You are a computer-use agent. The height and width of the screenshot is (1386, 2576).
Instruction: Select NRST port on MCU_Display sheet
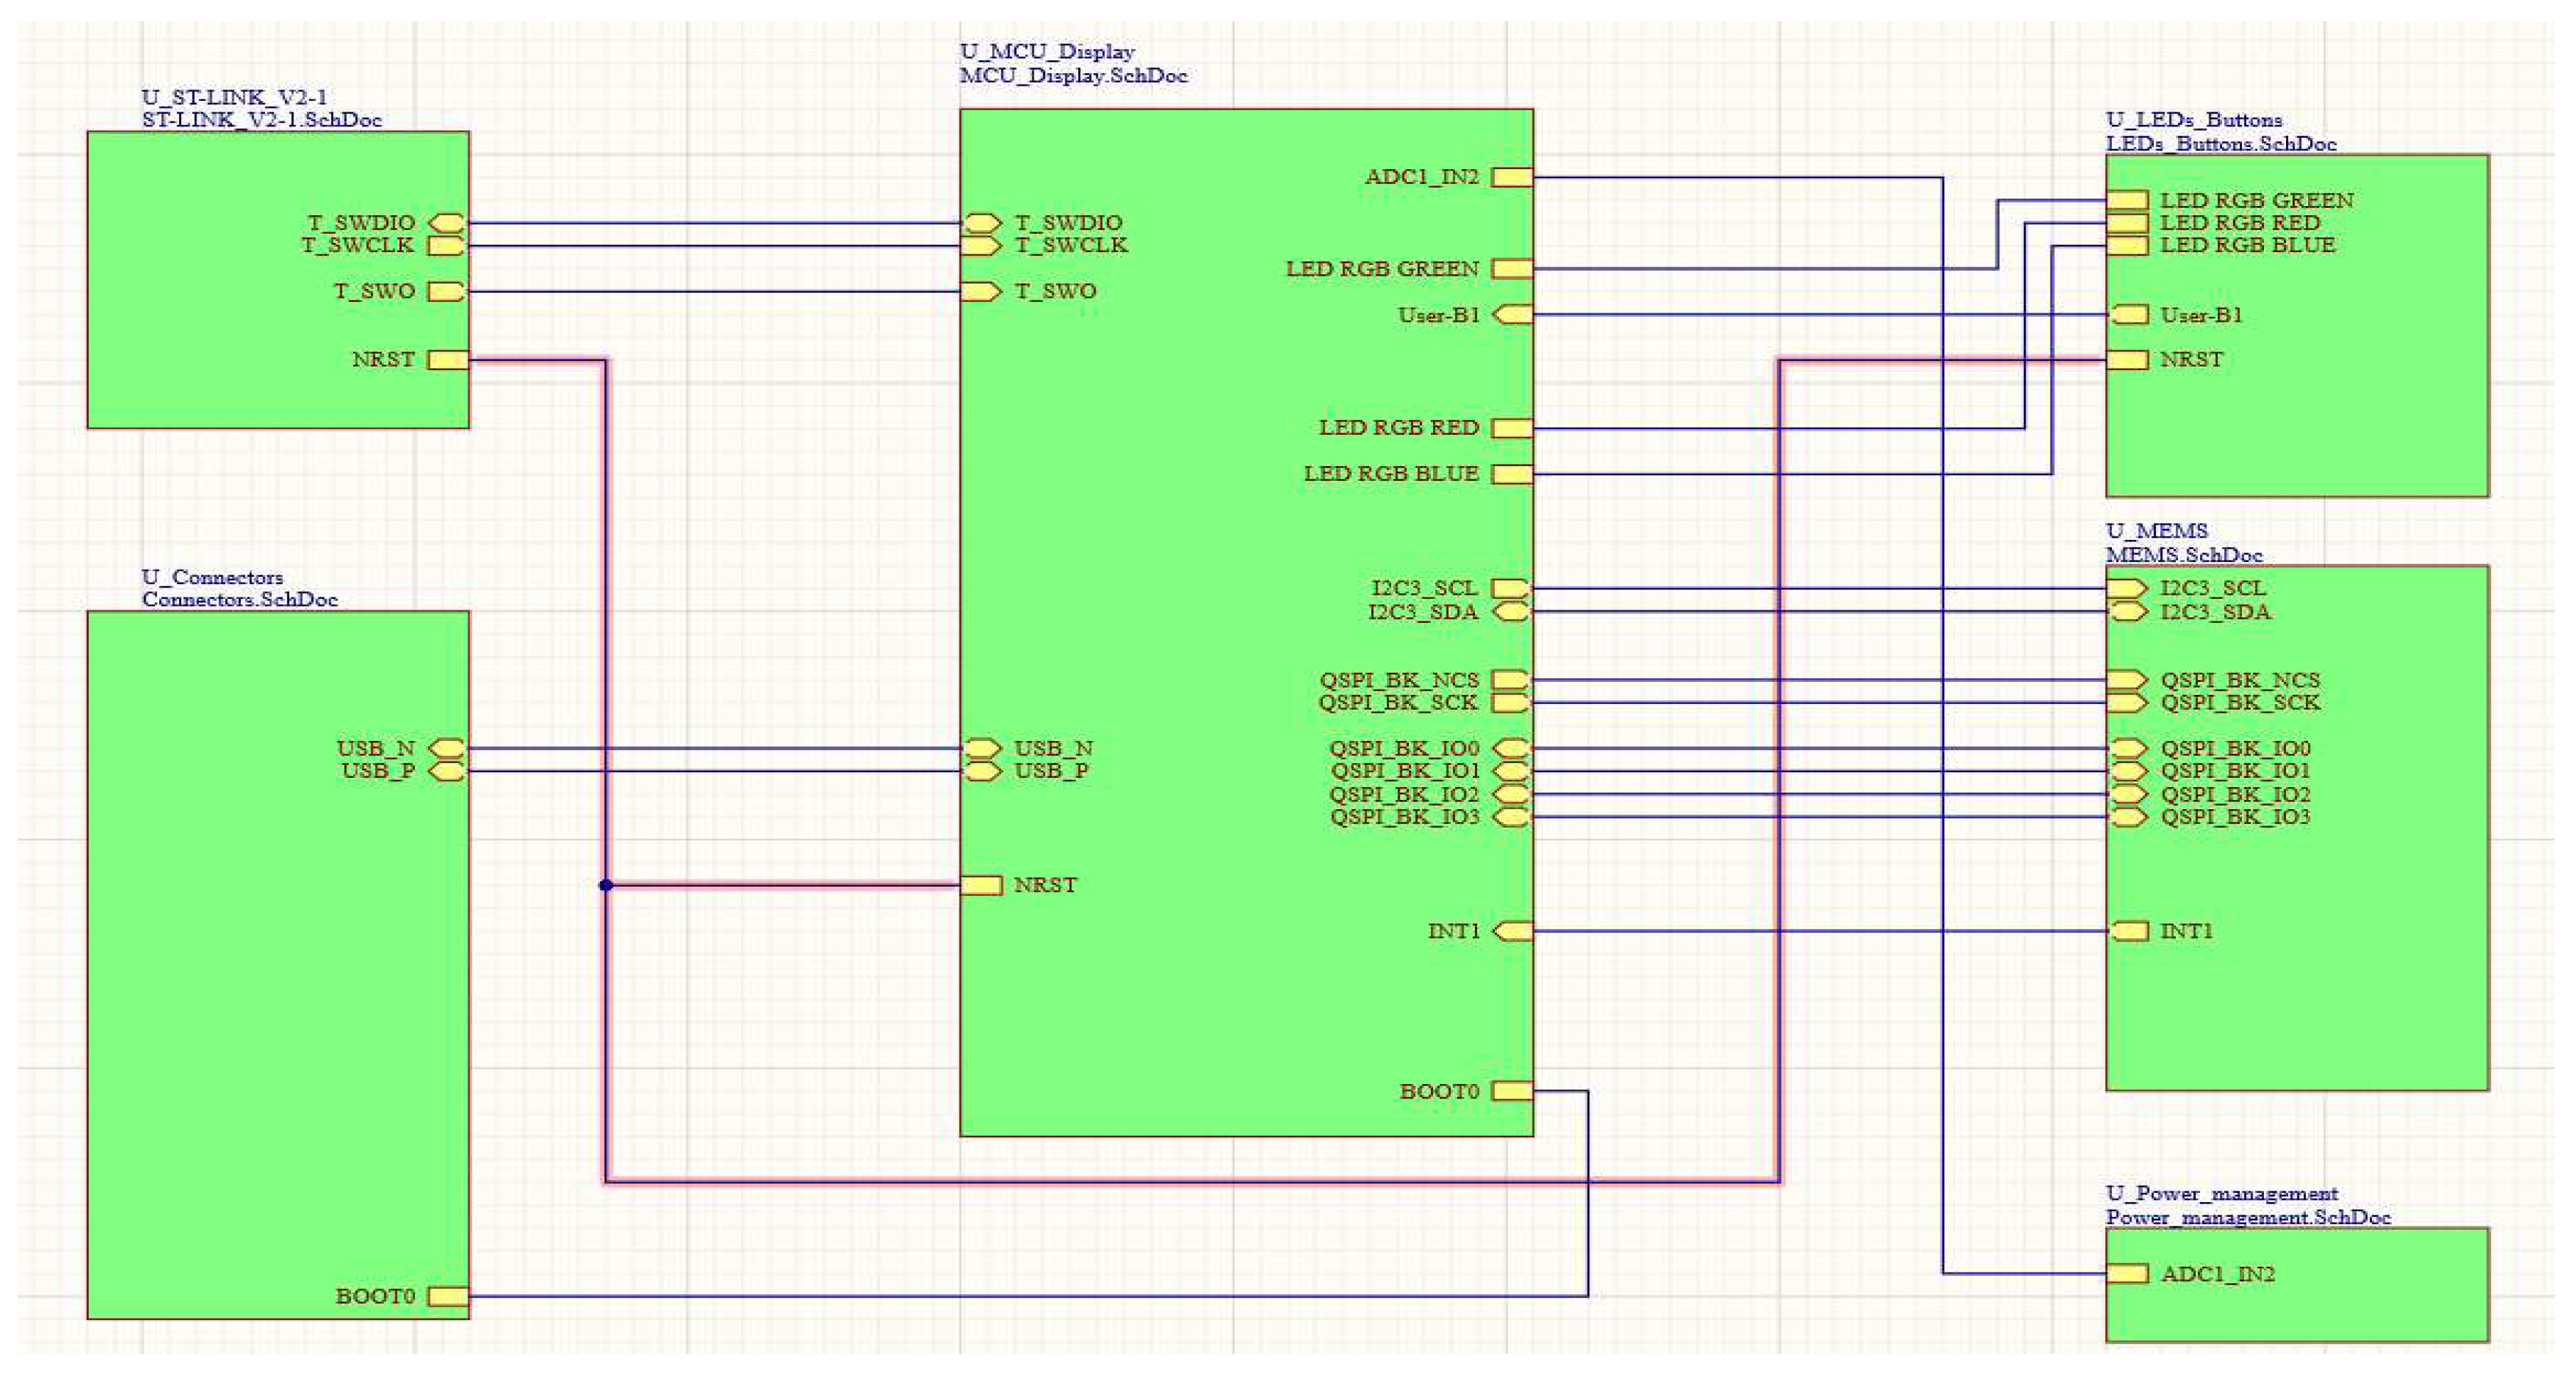coord(981,885)
